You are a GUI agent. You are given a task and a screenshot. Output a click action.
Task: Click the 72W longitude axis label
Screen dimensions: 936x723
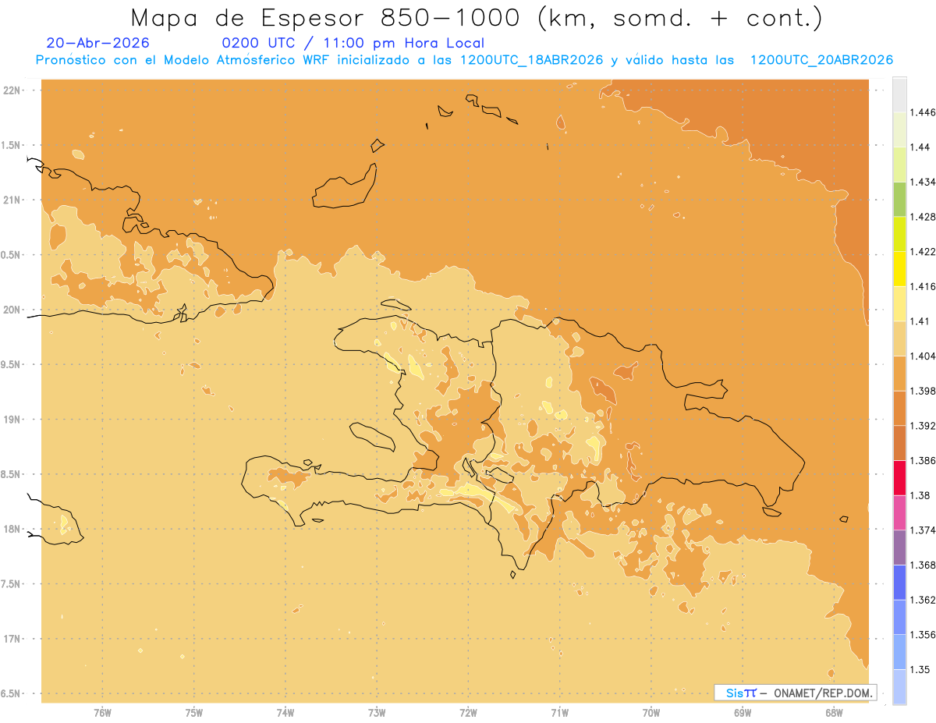coord(468,713)
